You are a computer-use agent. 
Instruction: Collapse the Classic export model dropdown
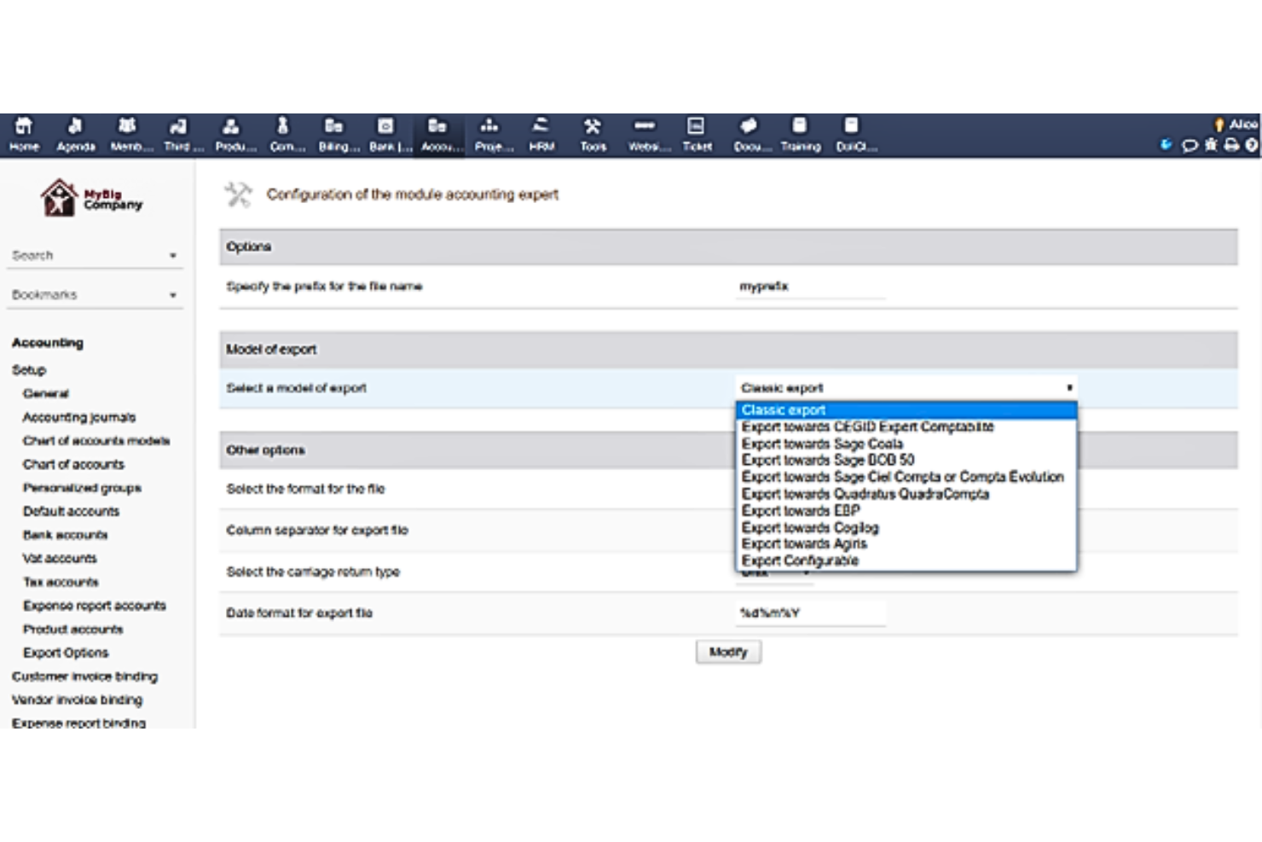pos(906,387)
